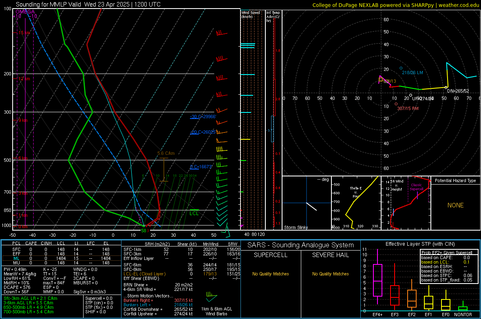Click the 307/15 RM hodograph label
The image size is (481, 319).
(x=408, y=109)
